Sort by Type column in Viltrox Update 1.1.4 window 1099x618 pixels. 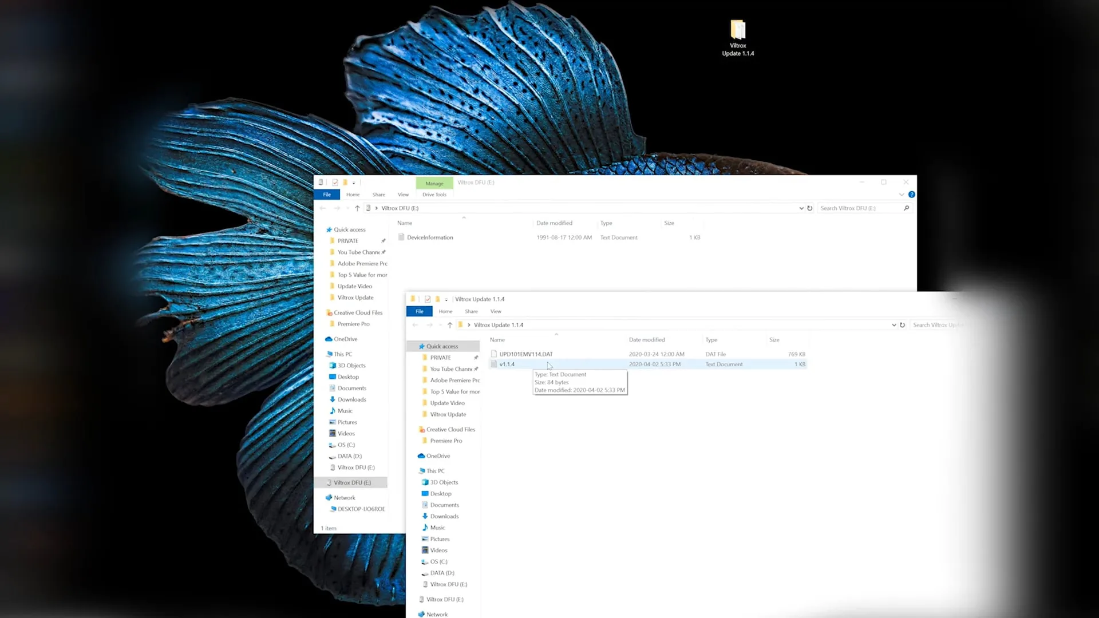point(711,340)
